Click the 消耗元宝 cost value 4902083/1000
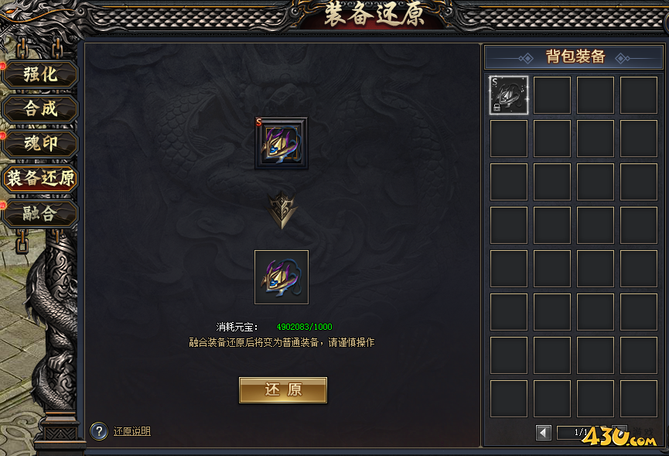This screenshot has height=456, width=669. (x=304, y=327)
